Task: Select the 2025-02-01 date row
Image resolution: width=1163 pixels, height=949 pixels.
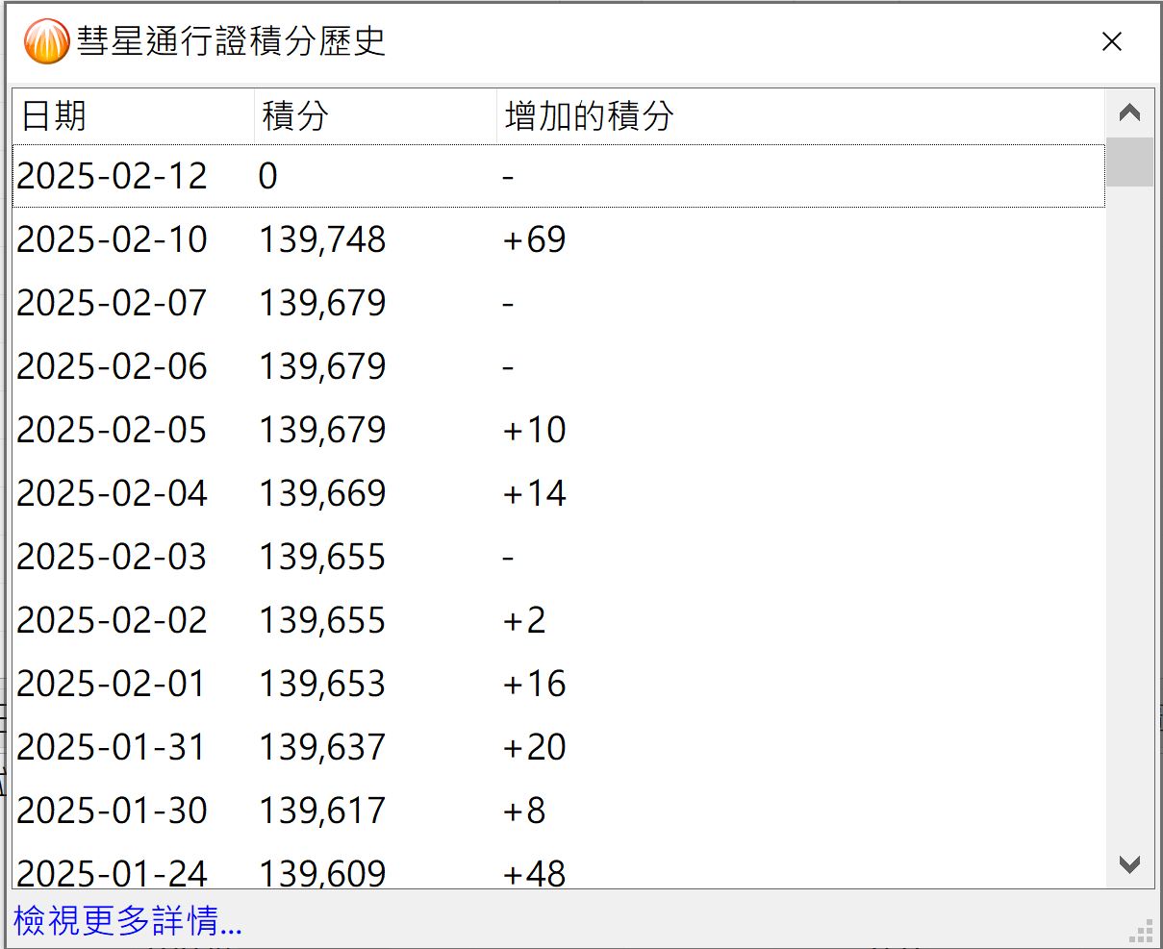Action: (x=559, y=684)
